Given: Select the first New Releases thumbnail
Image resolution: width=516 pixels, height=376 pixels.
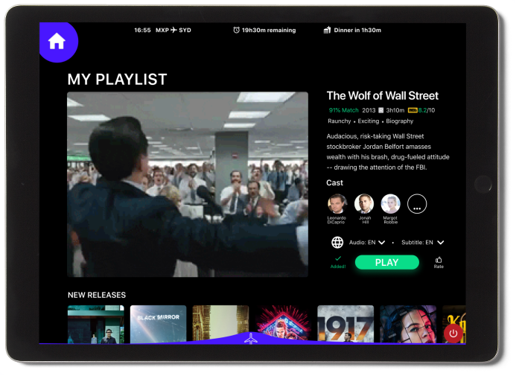Looking at the screenshot, I should click(x=96, y=325).
